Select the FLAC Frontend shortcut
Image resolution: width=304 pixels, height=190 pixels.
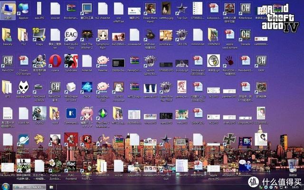71,166
